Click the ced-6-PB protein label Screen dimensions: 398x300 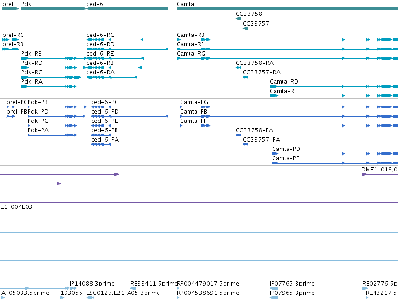pyautogui.click(x=104, y=130)
